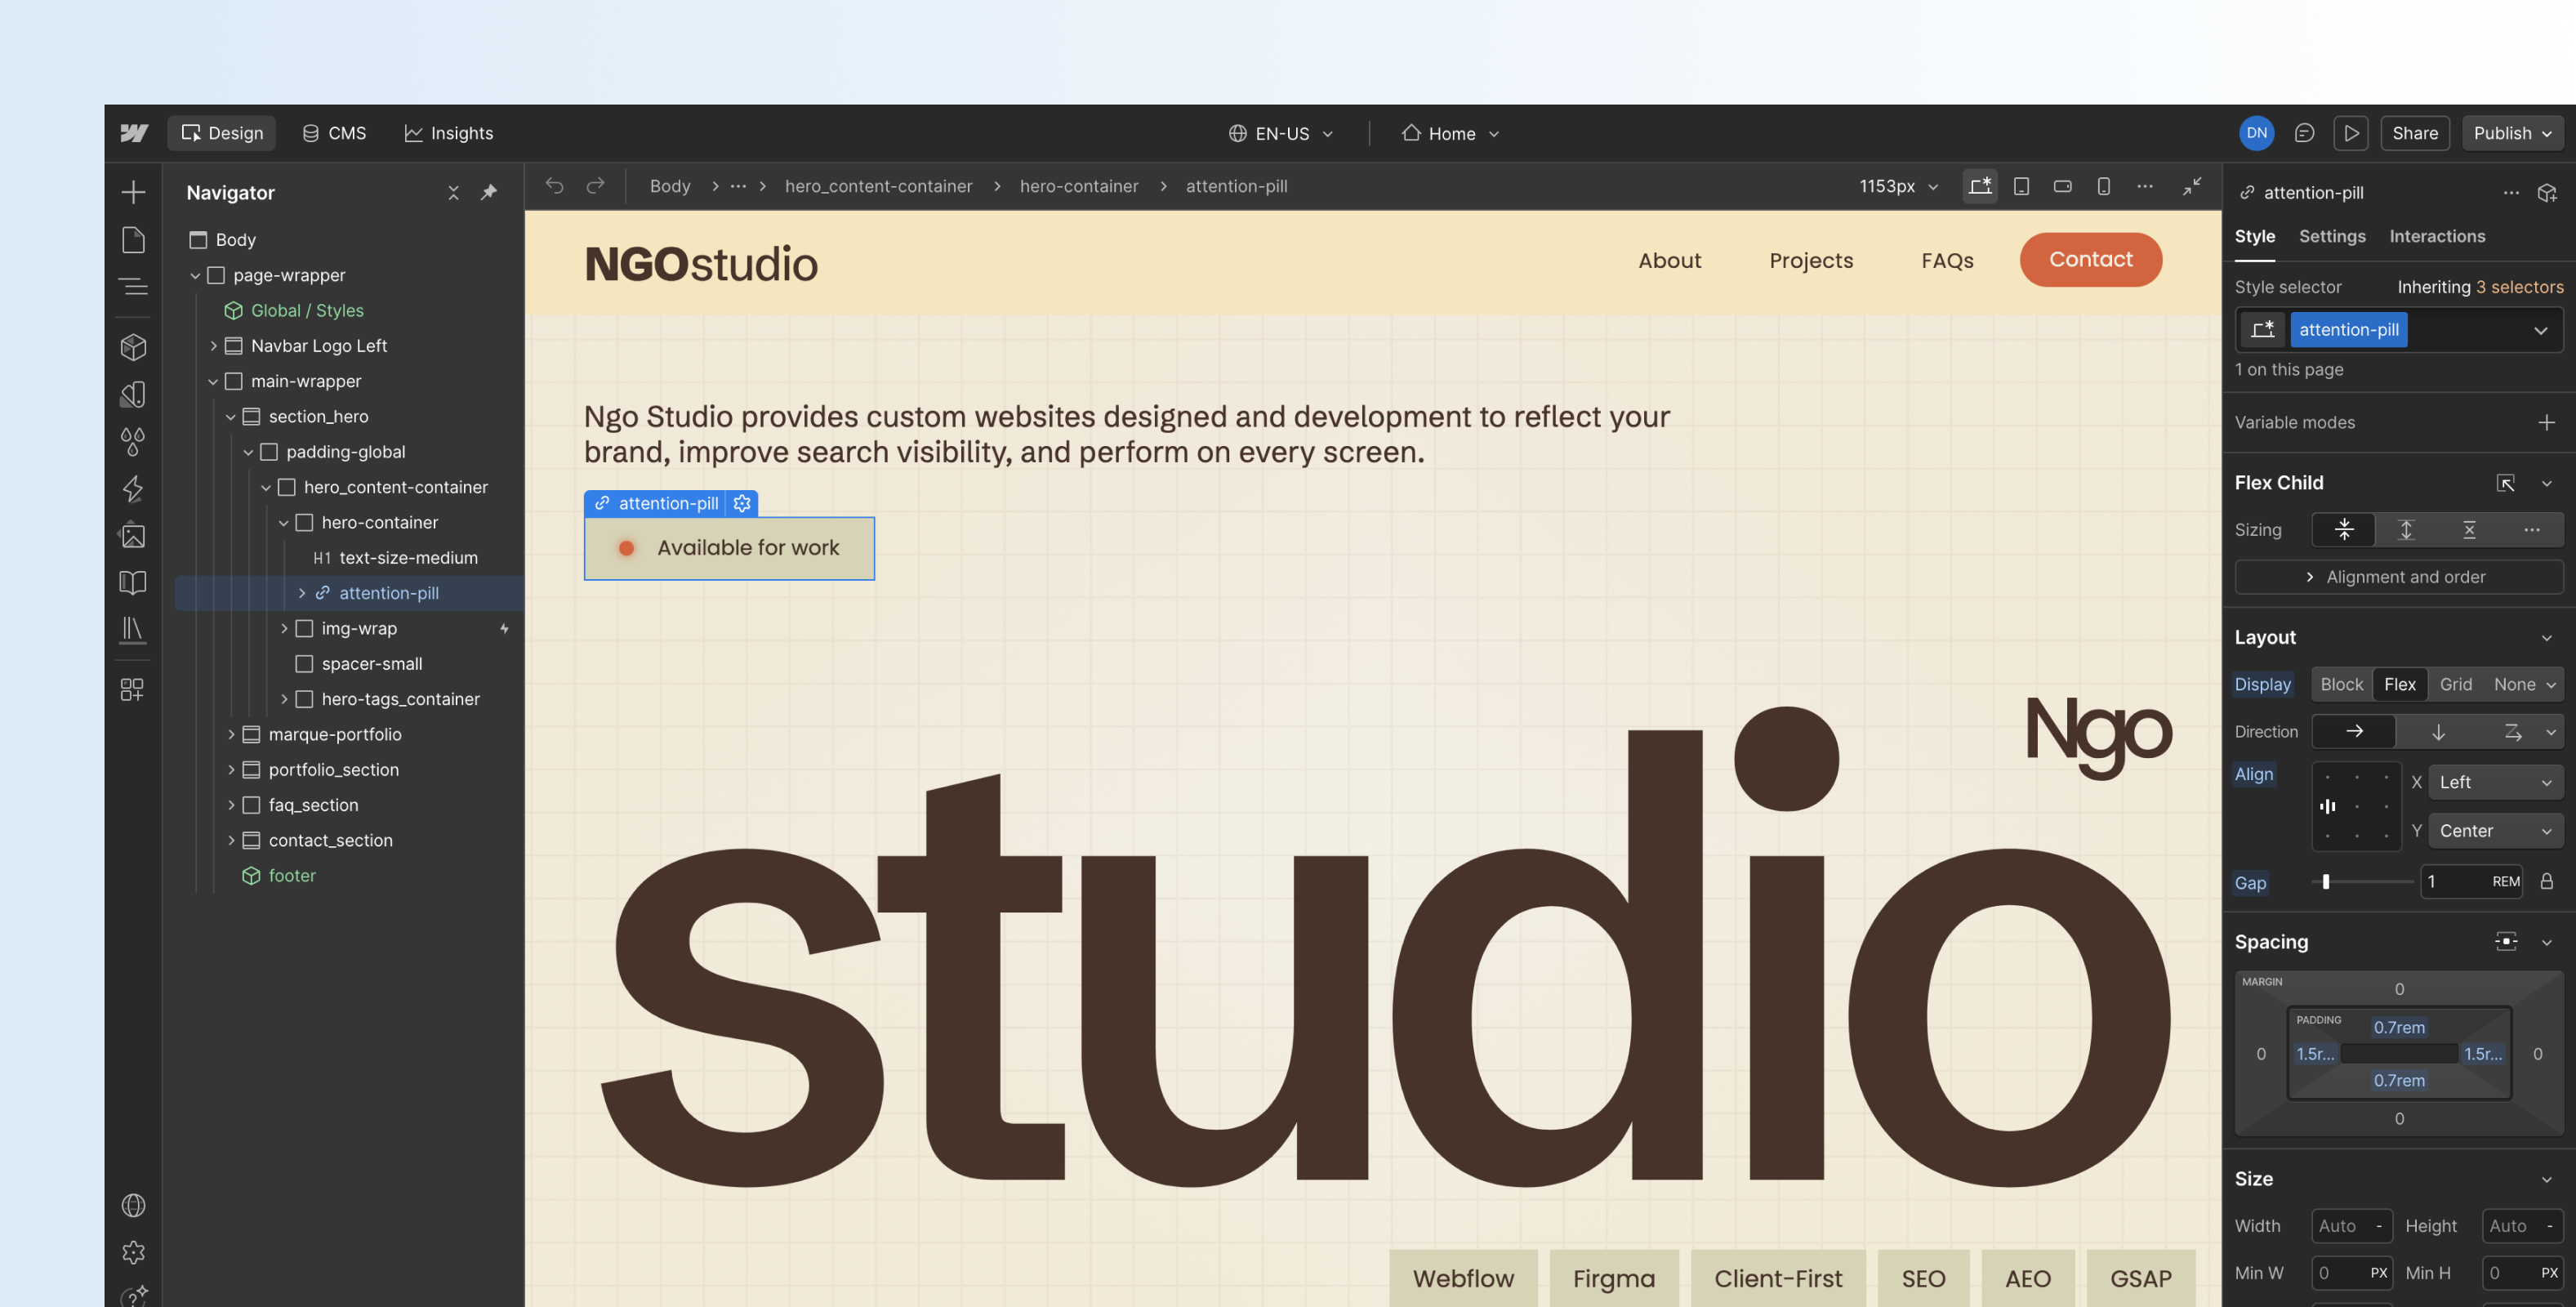Click the Gap value input field
The image size is (2576, 1307).
(2472, 881)
